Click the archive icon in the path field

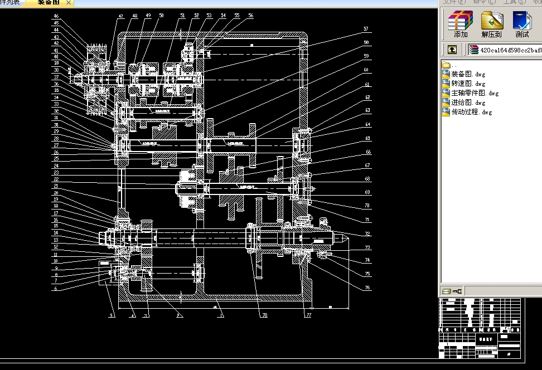[x=473, y=50]
